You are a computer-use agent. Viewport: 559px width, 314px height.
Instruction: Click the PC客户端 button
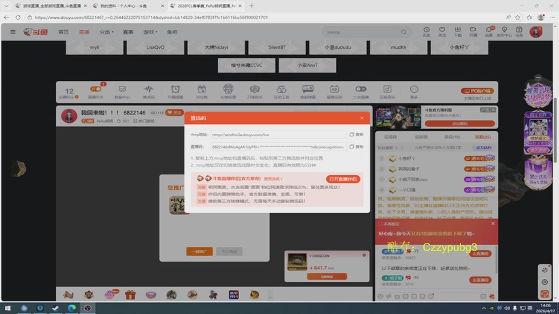click(477, 91)
